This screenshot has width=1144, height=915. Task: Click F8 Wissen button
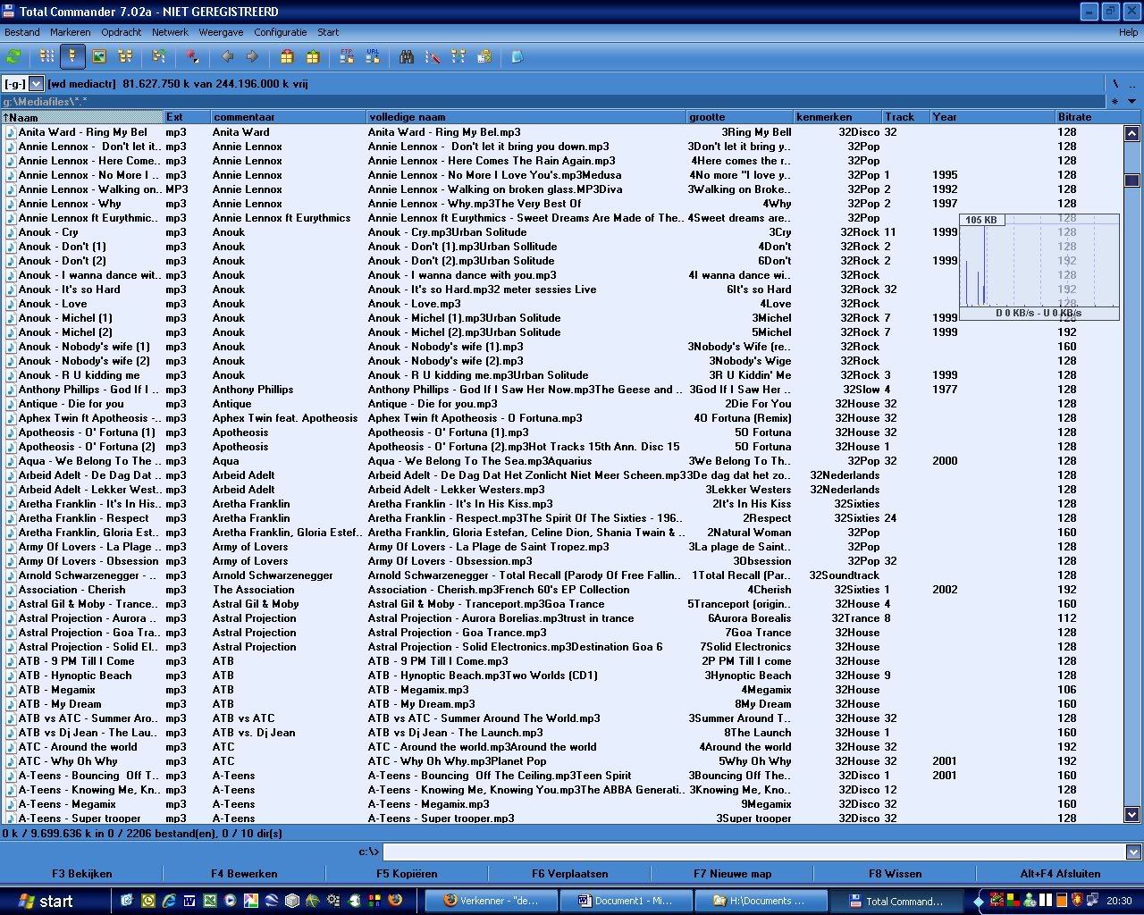tap(895, 874)
